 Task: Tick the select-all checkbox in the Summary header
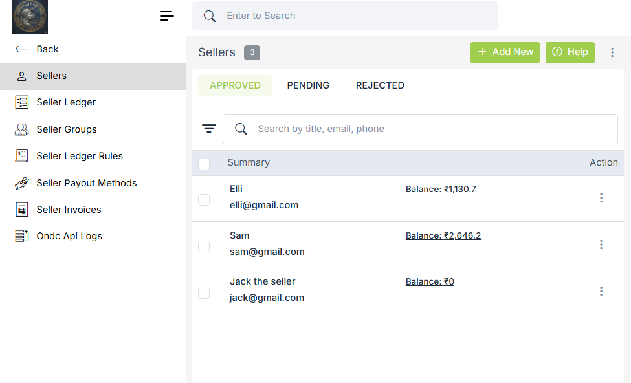pyautogui.click(x=204, y=164)
